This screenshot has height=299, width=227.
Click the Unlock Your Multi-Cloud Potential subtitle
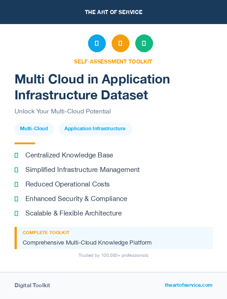(x=63, y=111)
